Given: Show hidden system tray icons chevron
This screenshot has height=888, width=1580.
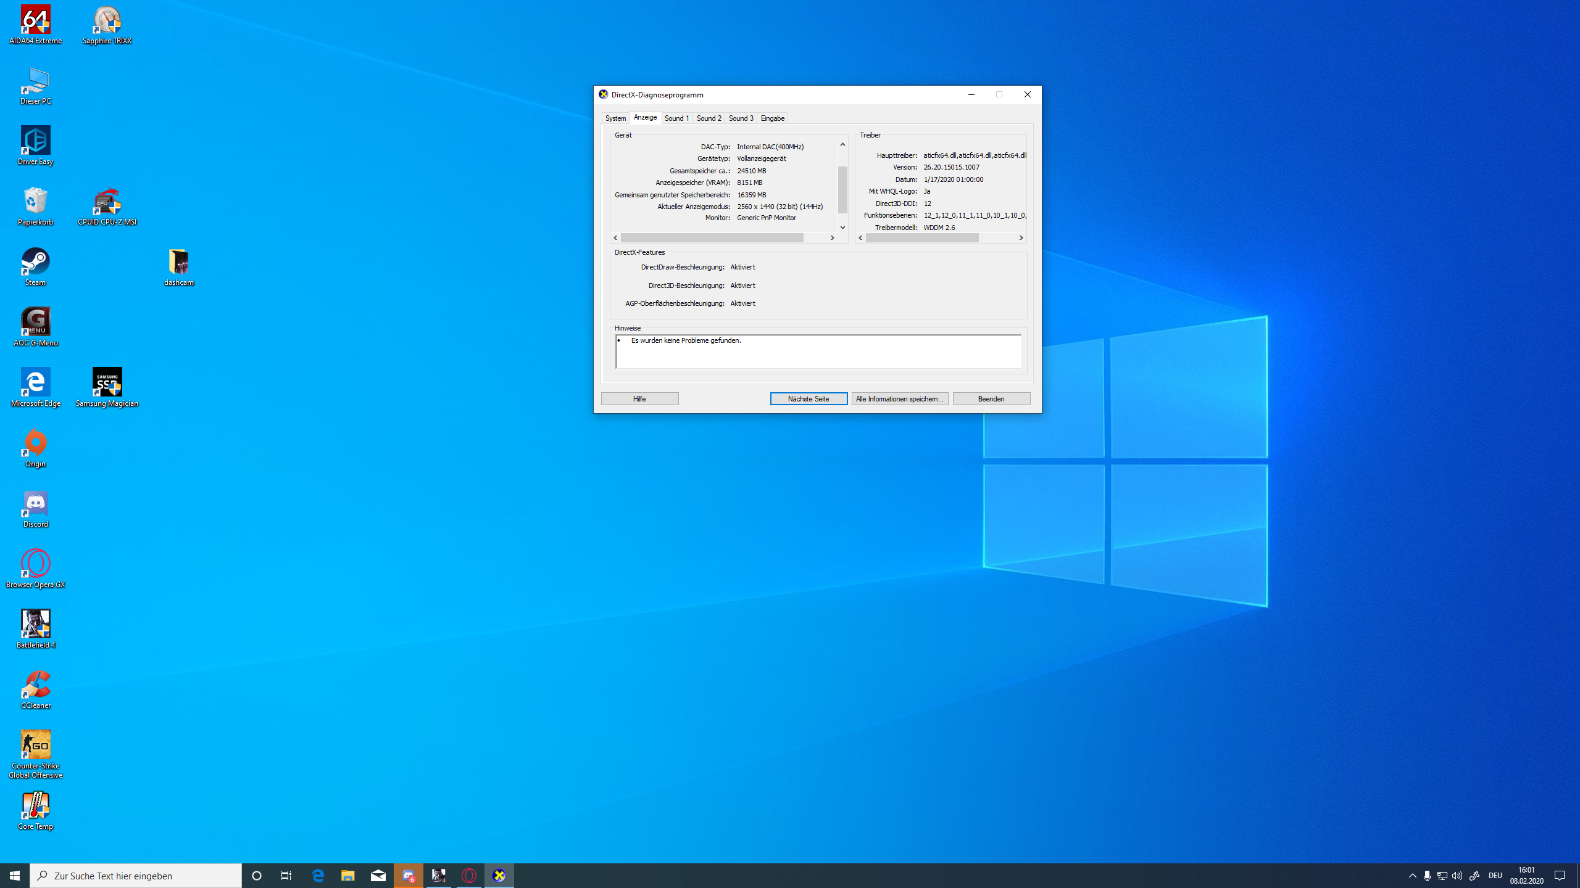Looking at the screenshot, I should (1412, 876).
